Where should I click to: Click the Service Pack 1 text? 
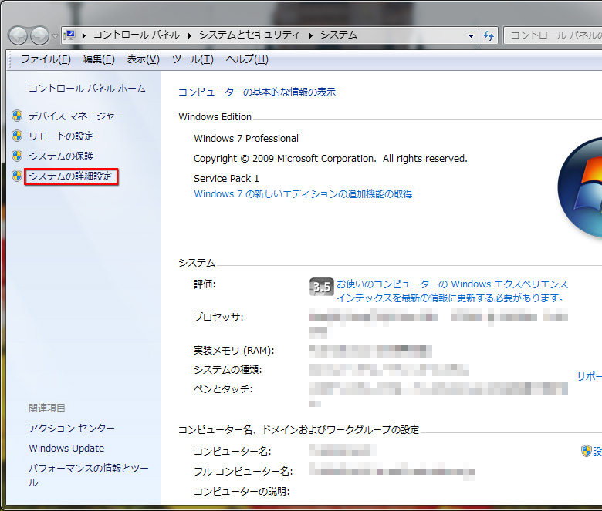click(226, 179)
